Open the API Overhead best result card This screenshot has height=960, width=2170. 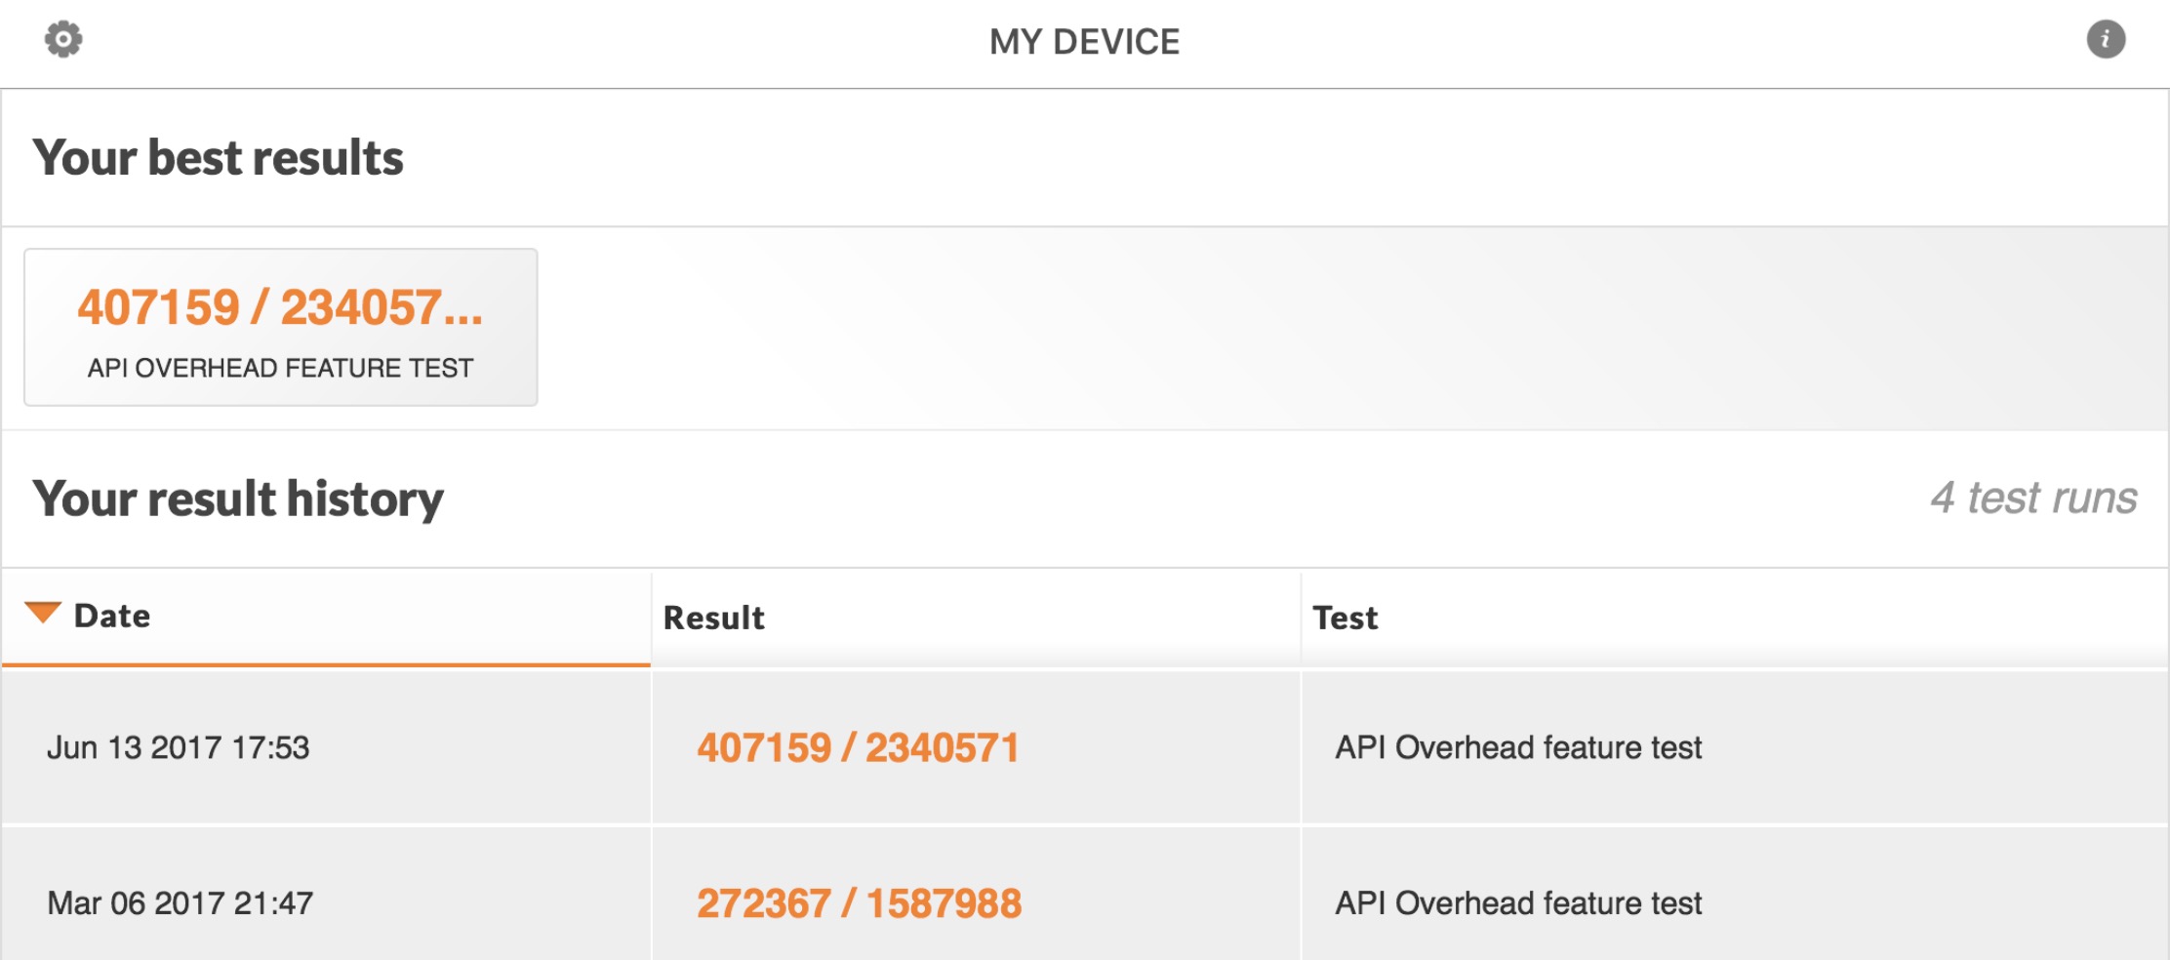281,327
